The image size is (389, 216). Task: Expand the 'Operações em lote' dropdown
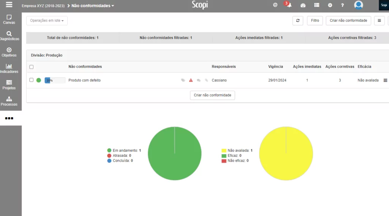click(x=47, y=20)
